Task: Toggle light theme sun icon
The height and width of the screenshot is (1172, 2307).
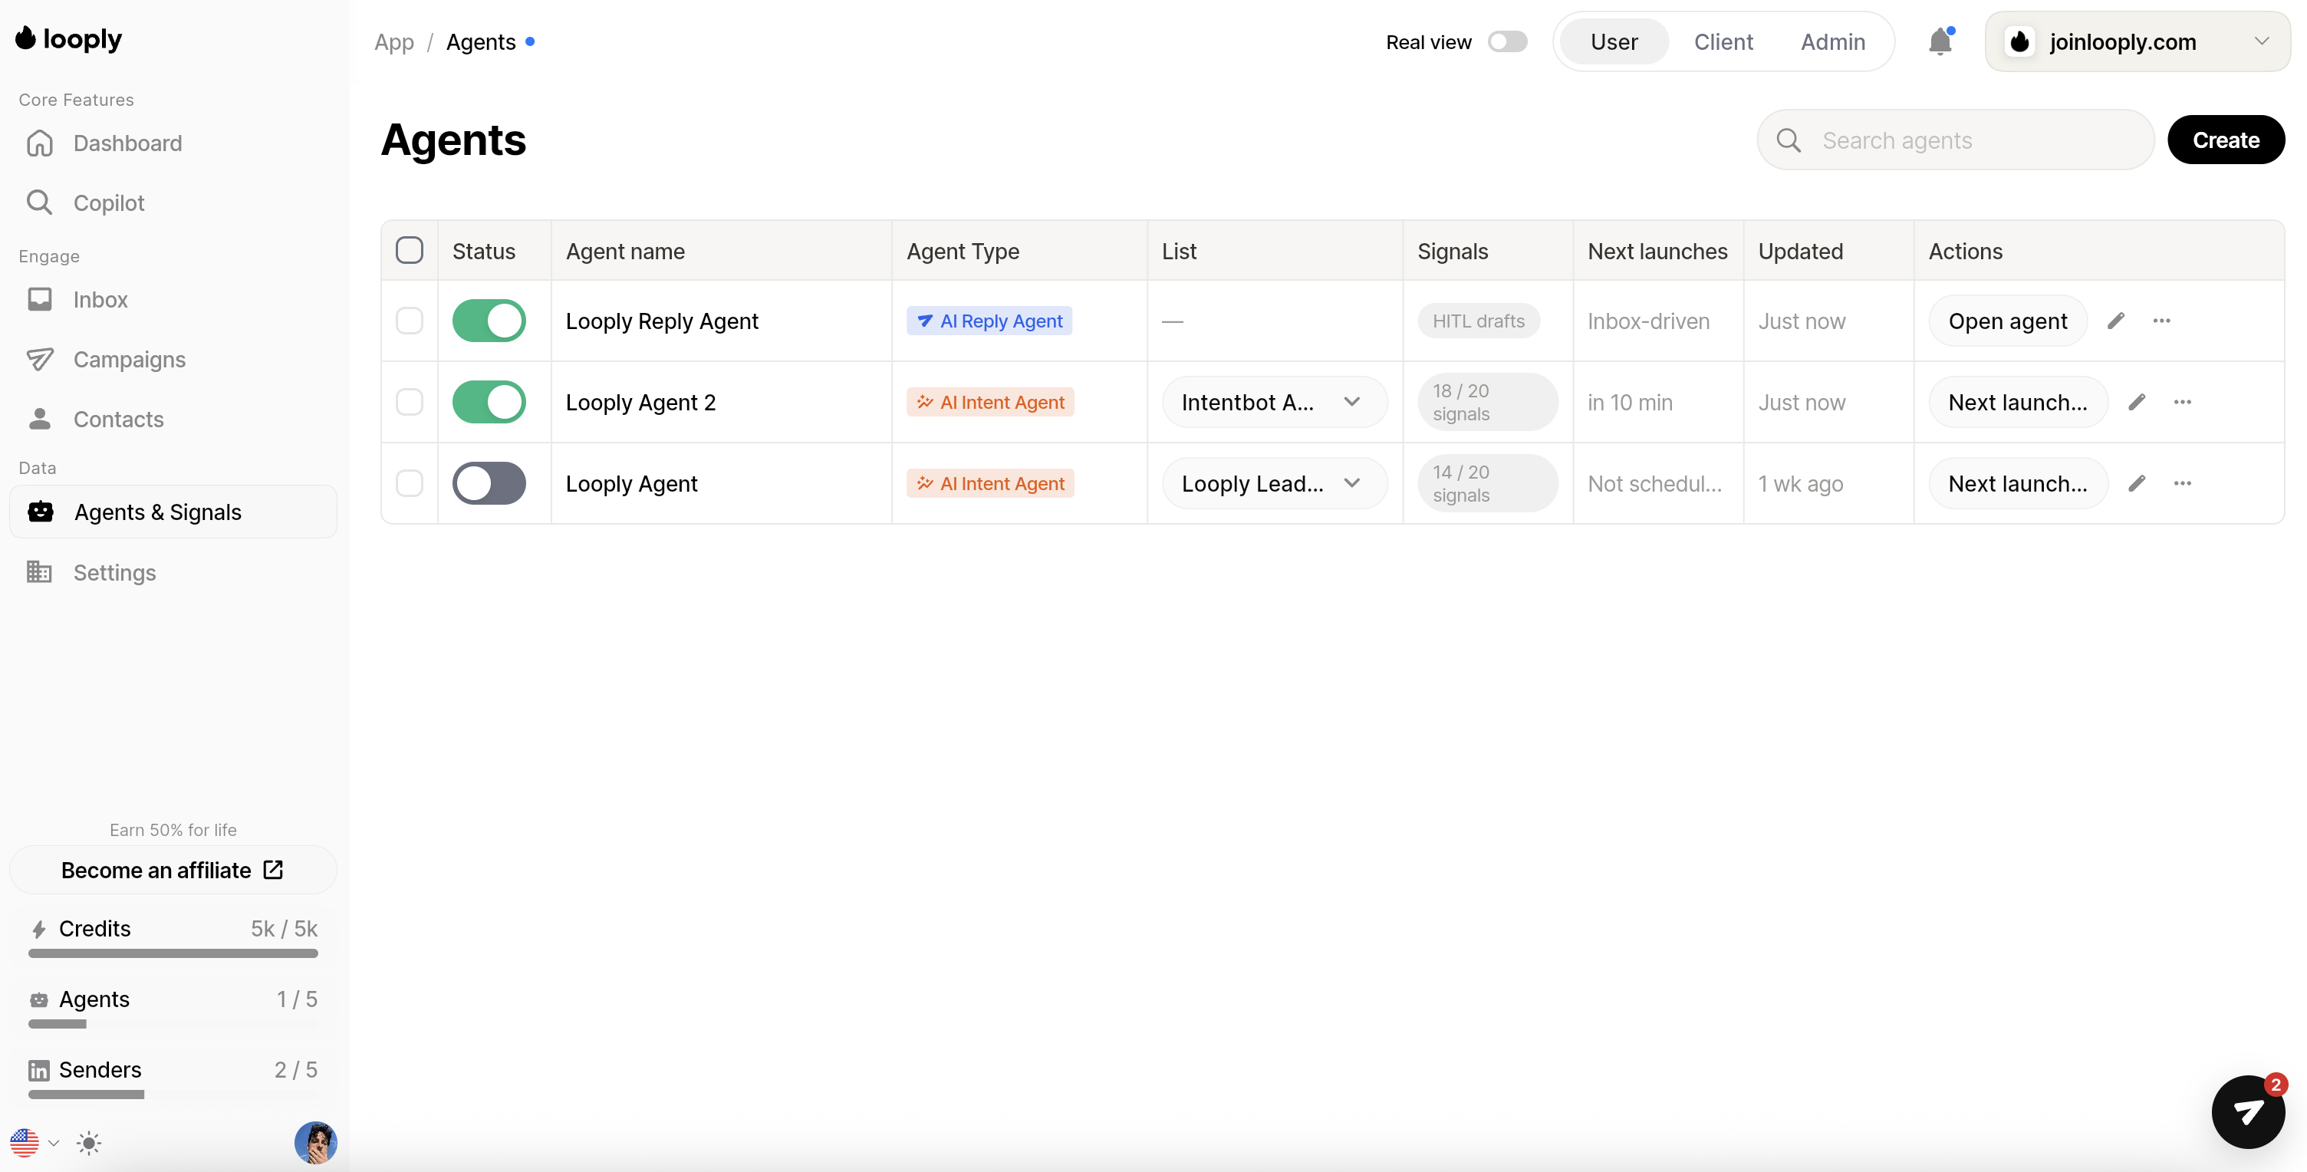Action: [x=89, y=1142]
